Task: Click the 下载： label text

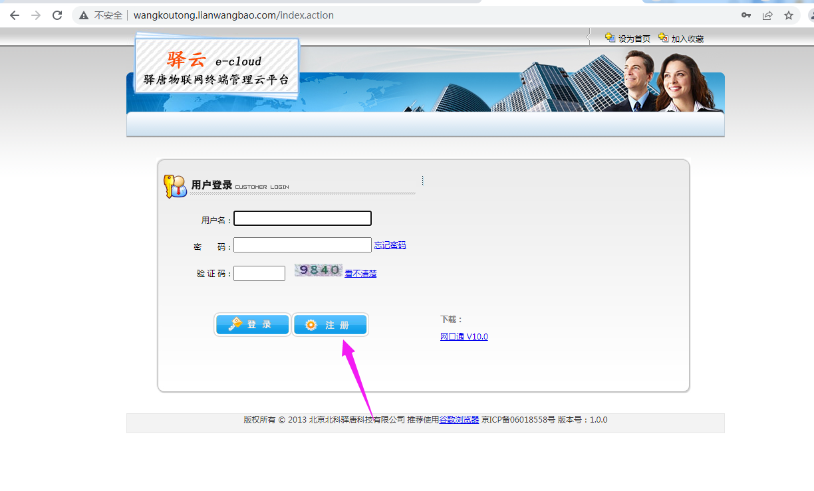Action: [452, 320]
